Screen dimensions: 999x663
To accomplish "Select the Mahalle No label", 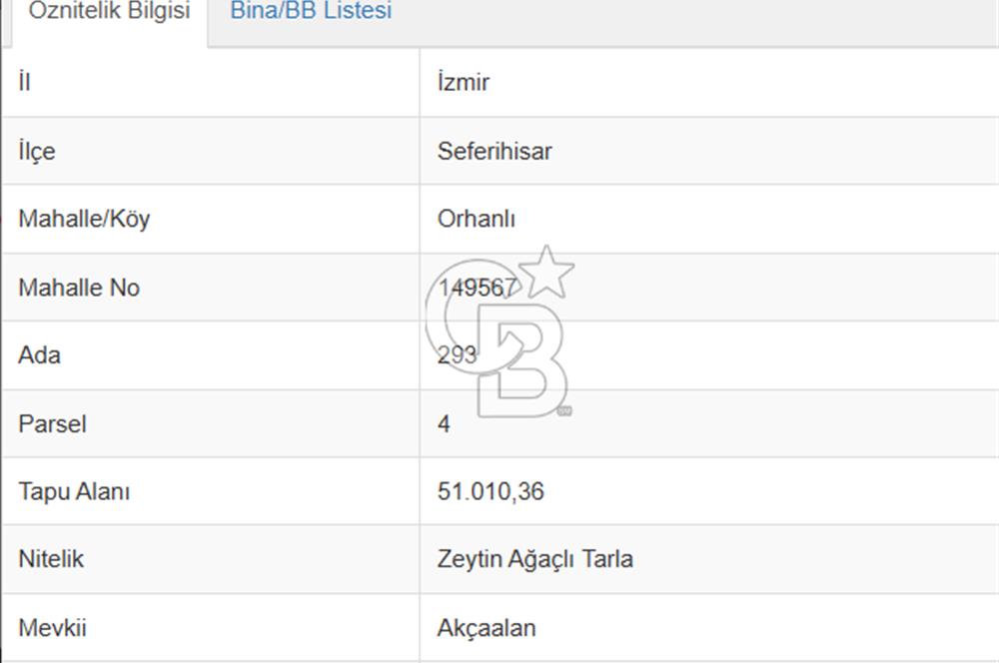I will [79, 288].
